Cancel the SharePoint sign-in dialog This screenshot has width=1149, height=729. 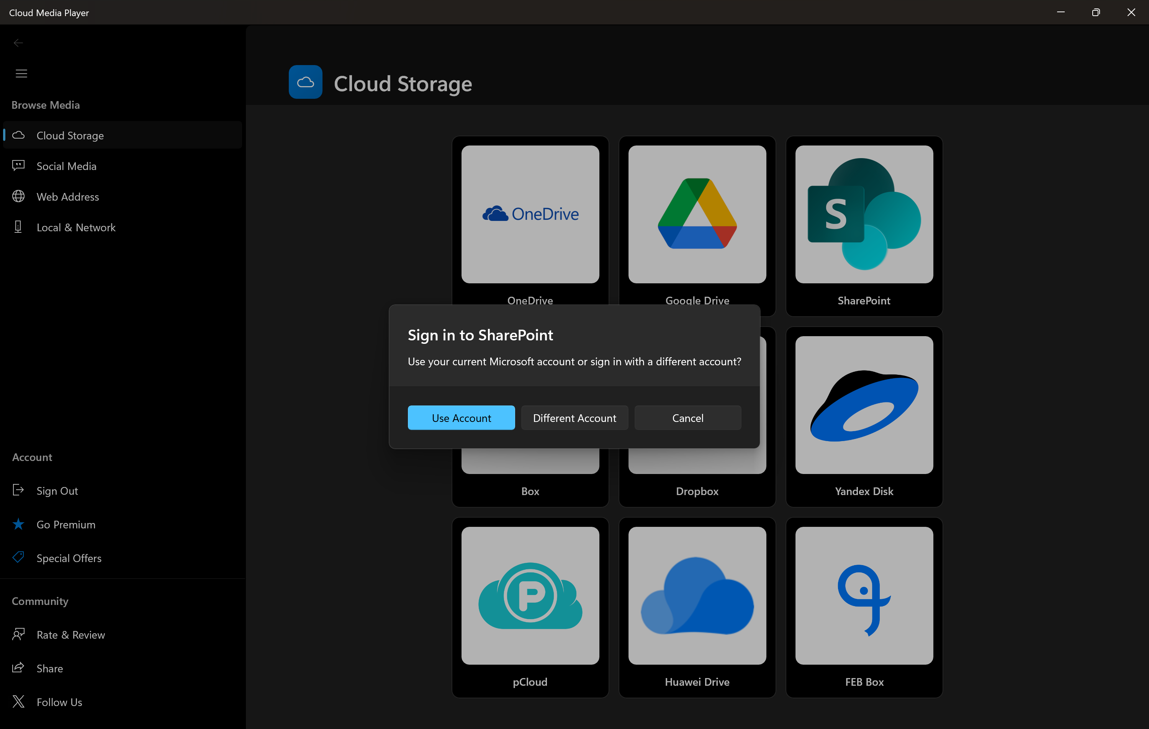tap(687, 417)
